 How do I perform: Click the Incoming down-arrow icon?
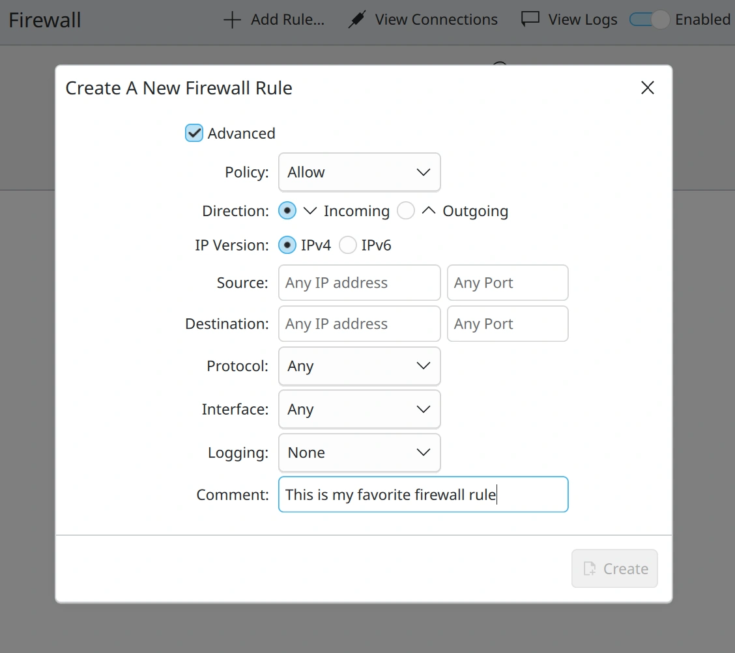tap(310, 211)
